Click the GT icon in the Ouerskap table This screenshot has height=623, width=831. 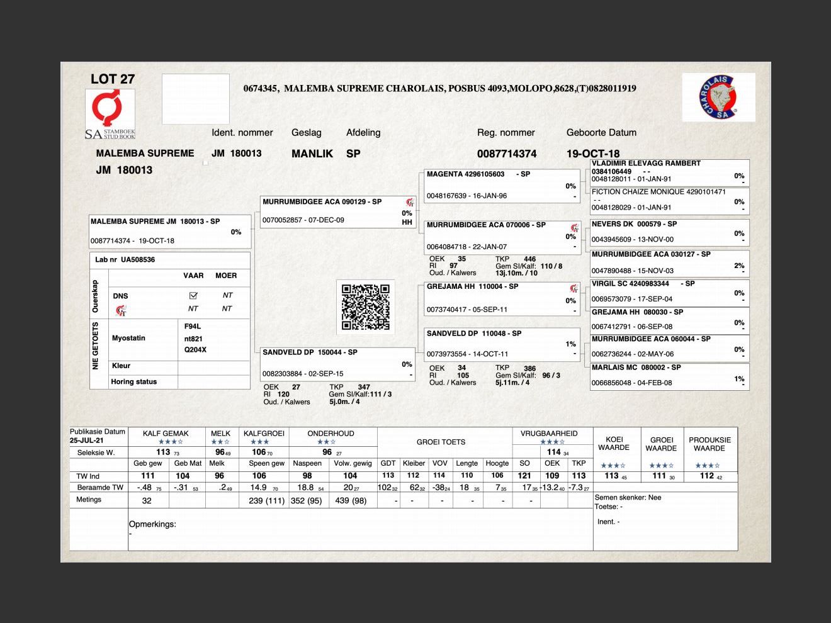pos(121,310)
